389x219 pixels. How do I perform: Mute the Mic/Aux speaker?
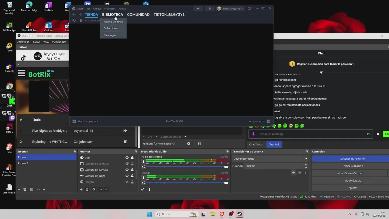143,183
